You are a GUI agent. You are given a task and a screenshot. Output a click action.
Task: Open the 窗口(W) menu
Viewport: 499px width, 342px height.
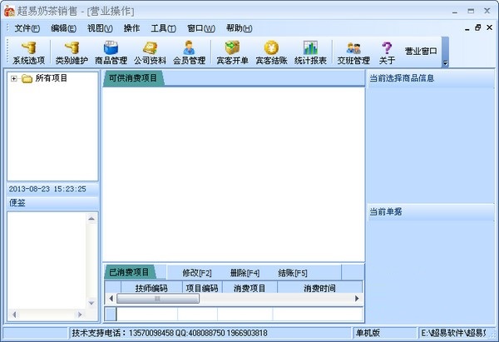201,28
